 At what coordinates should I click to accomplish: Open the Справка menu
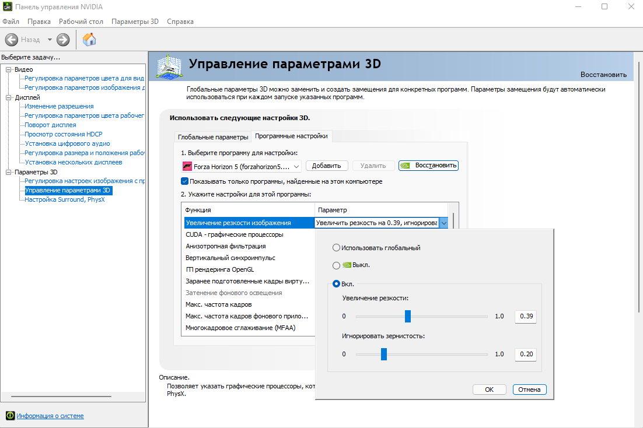coord(180,22)
